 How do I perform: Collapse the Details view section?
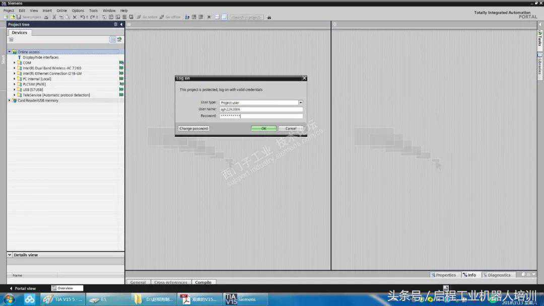(x=10, y=255)
